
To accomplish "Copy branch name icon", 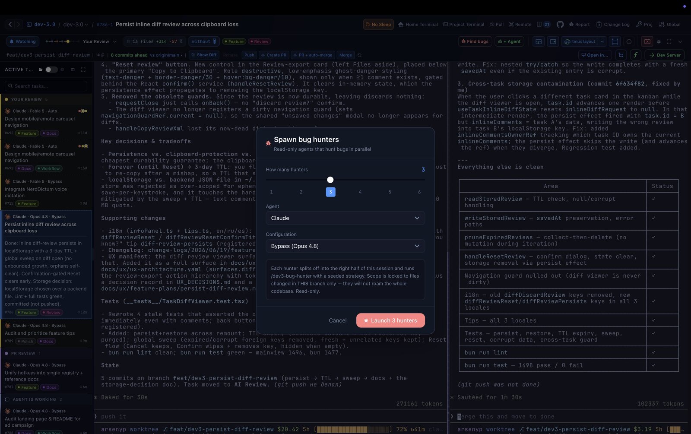I will 102,55.
